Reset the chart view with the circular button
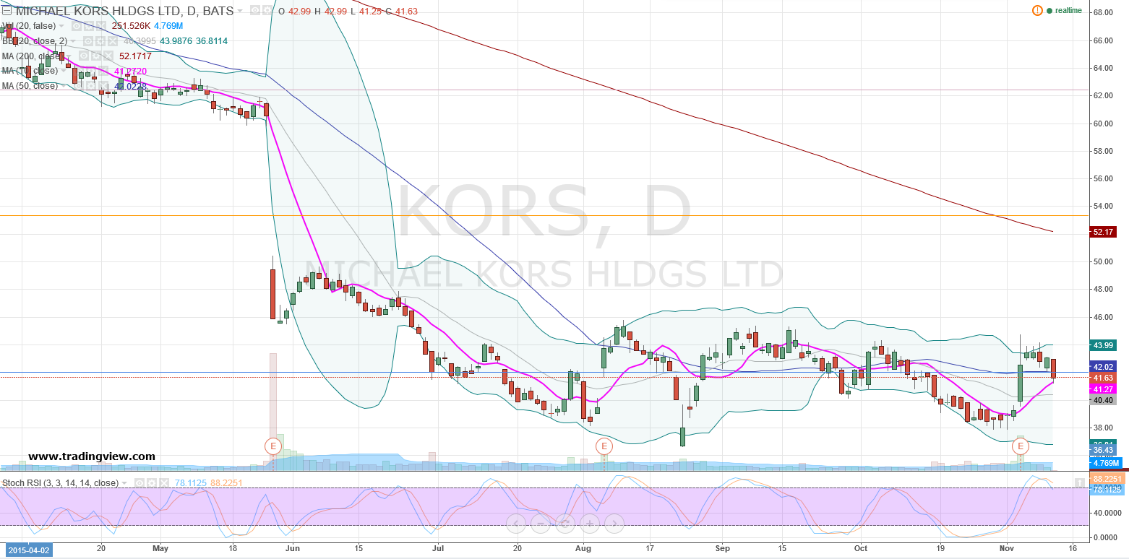Screen dimensions: 1129x559 click(x=565, y=524)
